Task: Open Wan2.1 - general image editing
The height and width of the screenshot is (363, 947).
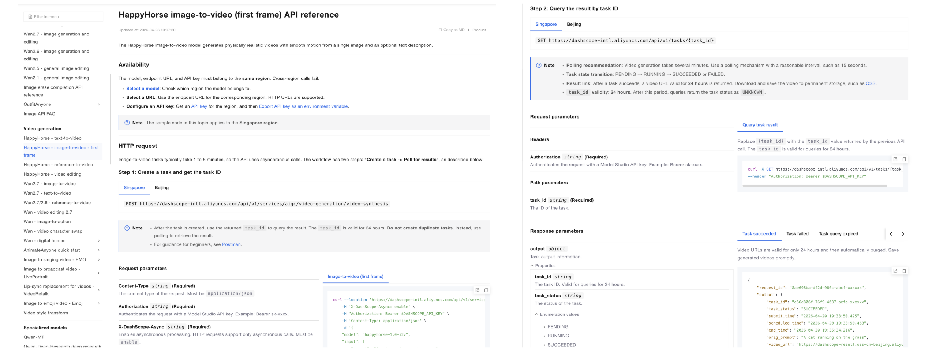Action: click(x=56, y=78)
